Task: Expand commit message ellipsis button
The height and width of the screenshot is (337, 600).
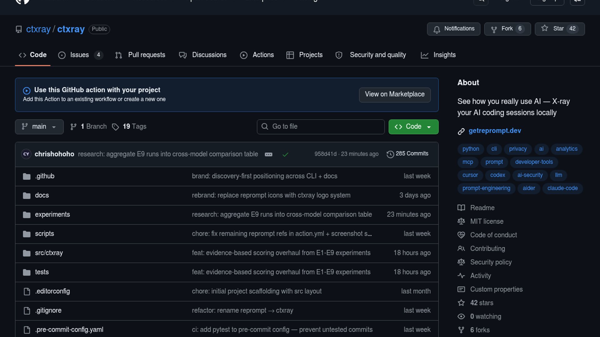Action: pos(268,154)
